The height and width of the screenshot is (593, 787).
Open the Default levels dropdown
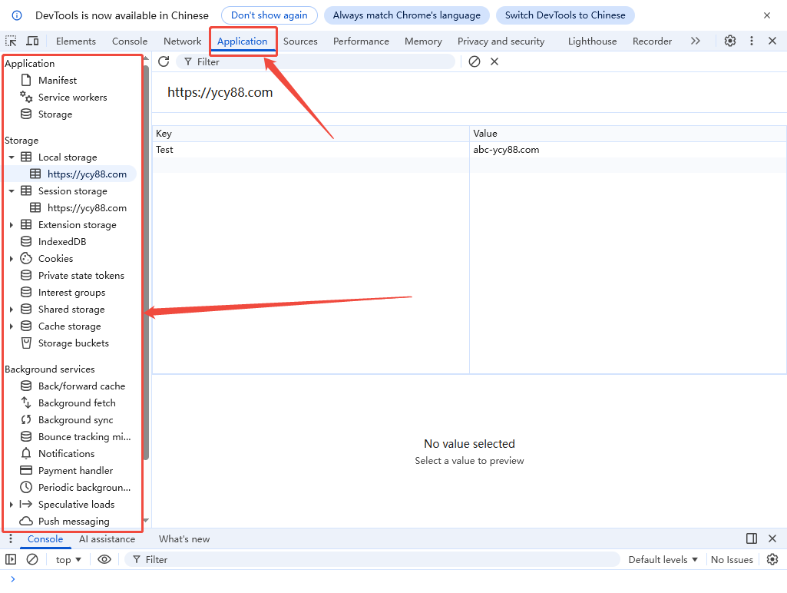(x=663, y=559)
